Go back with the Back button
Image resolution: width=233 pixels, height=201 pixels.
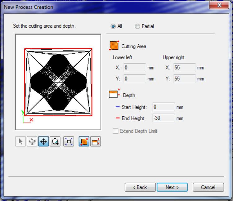tap(140, 187)
